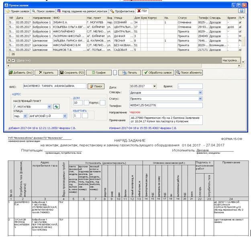251x237 pixels.
Task: Click the Настройка... filter button
Action: (231, 60)
